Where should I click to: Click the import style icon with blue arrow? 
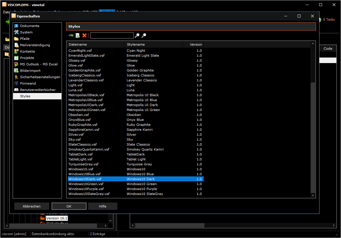click(x=71, y=35)
